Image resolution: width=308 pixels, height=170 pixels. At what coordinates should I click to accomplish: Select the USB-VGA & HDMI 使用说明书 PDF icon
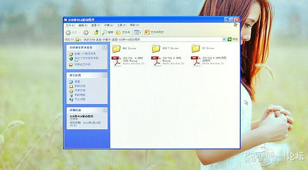(196, 61)
